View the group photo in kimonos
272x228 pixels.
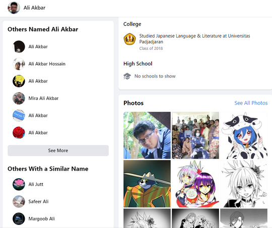(x=195, y=135)
